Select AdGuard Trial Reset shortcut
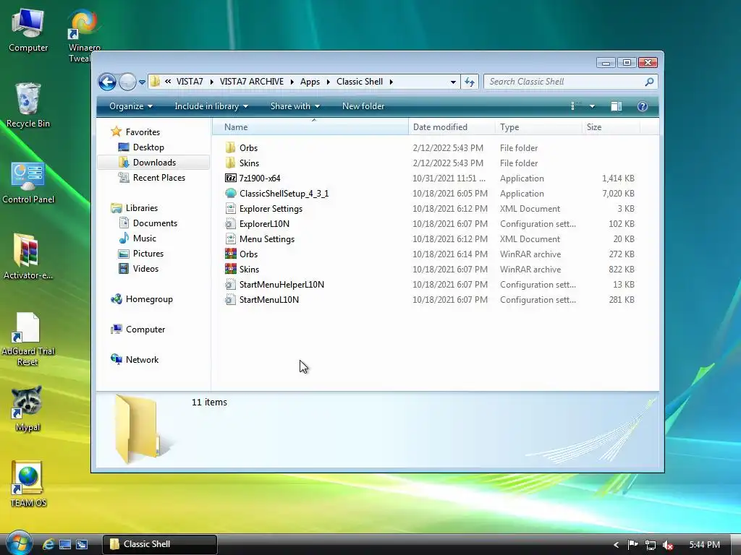Screen dimensions: 741x555 pos(28,339)
